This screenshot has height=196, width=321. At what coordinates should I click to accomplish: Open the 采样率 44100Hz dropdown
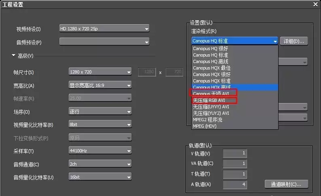coord(100,151)
